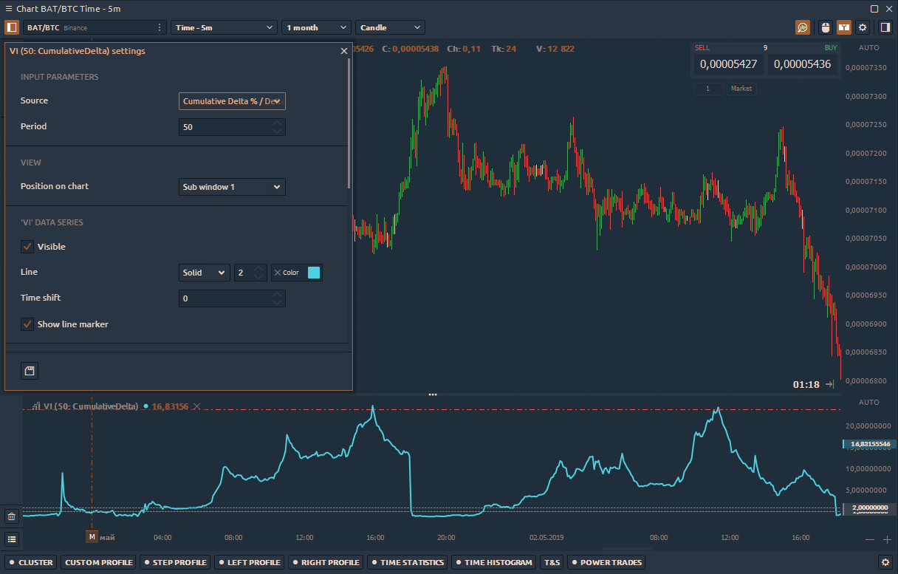898x574 pixels.
Task: Toggle the left panel icon in toolbar
Action: tap(12, 27)
